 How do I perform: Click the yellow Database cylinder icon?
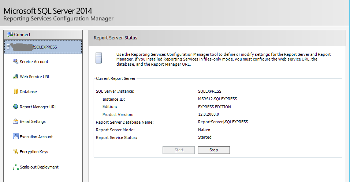tap(16, 92)
